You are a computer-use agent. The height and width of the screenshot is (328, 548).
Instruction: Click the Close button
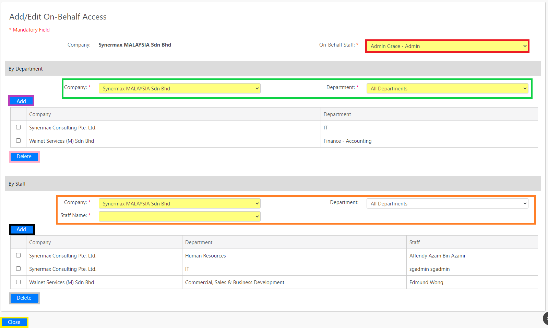click(14, 322)
